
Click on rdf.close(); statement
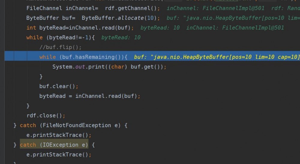coord(46,116)
